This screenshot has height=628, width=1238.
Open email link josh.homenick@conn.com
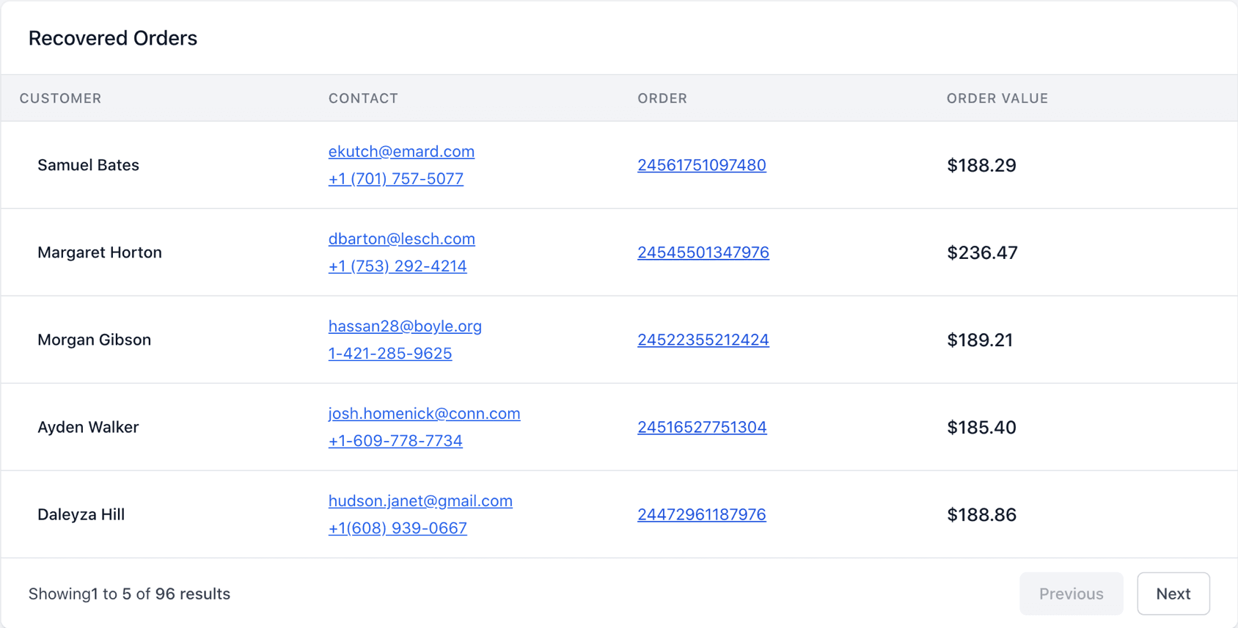(x=425, y=413)
